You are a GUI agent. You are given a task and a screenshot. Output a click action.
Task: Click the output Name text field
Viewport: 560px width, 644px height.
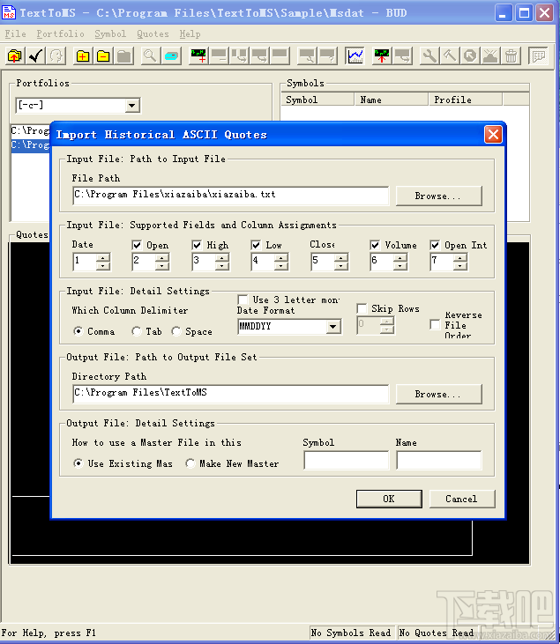[x=438, y=460]
